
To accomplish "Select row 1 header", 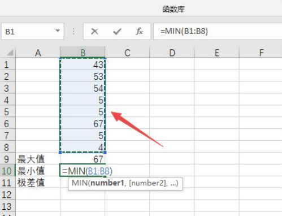I will 7,64.
